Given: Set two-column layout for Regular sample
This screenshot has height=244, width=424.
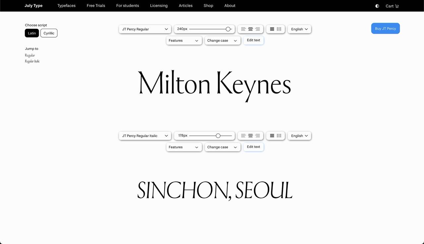Looking at the screenshot, I should click(x=279, y=29).
